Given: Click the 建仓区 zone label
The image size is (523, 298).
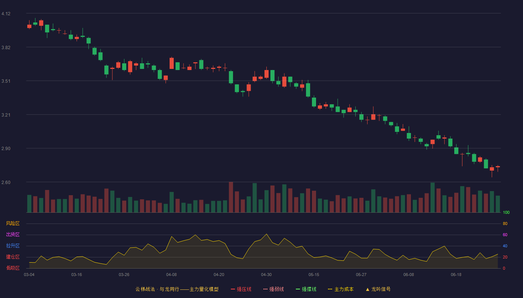Looking at the screenshot, I should pos(13,257).
